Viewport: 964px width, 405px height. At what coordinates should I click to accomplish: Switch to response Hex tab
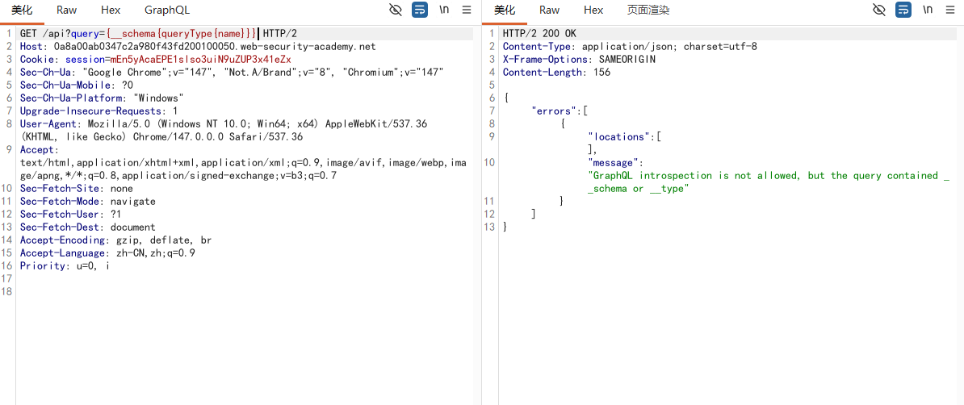tap(593, 10)
